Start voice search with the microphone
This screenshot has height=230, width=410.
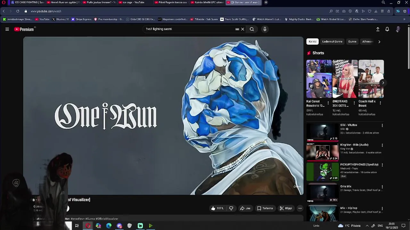click(265, 29)
